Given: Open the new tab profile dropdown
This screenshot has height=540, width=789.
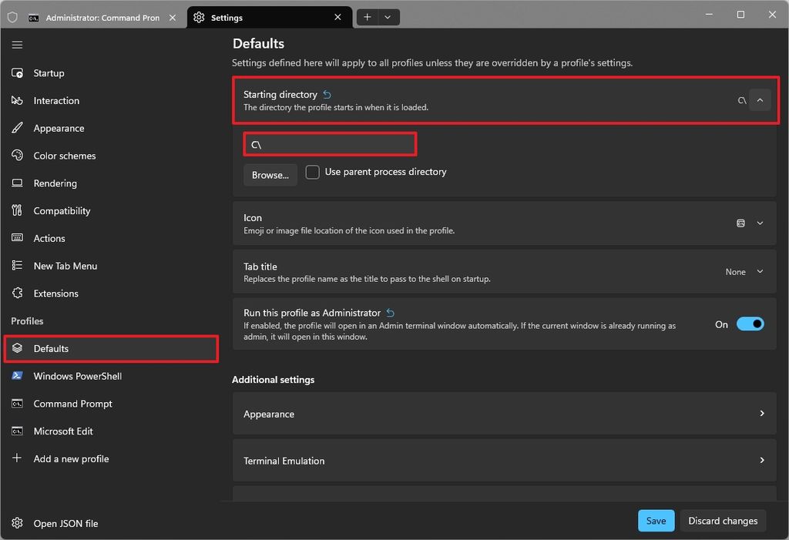Looking at the screenshot, I should pos(388,16).
